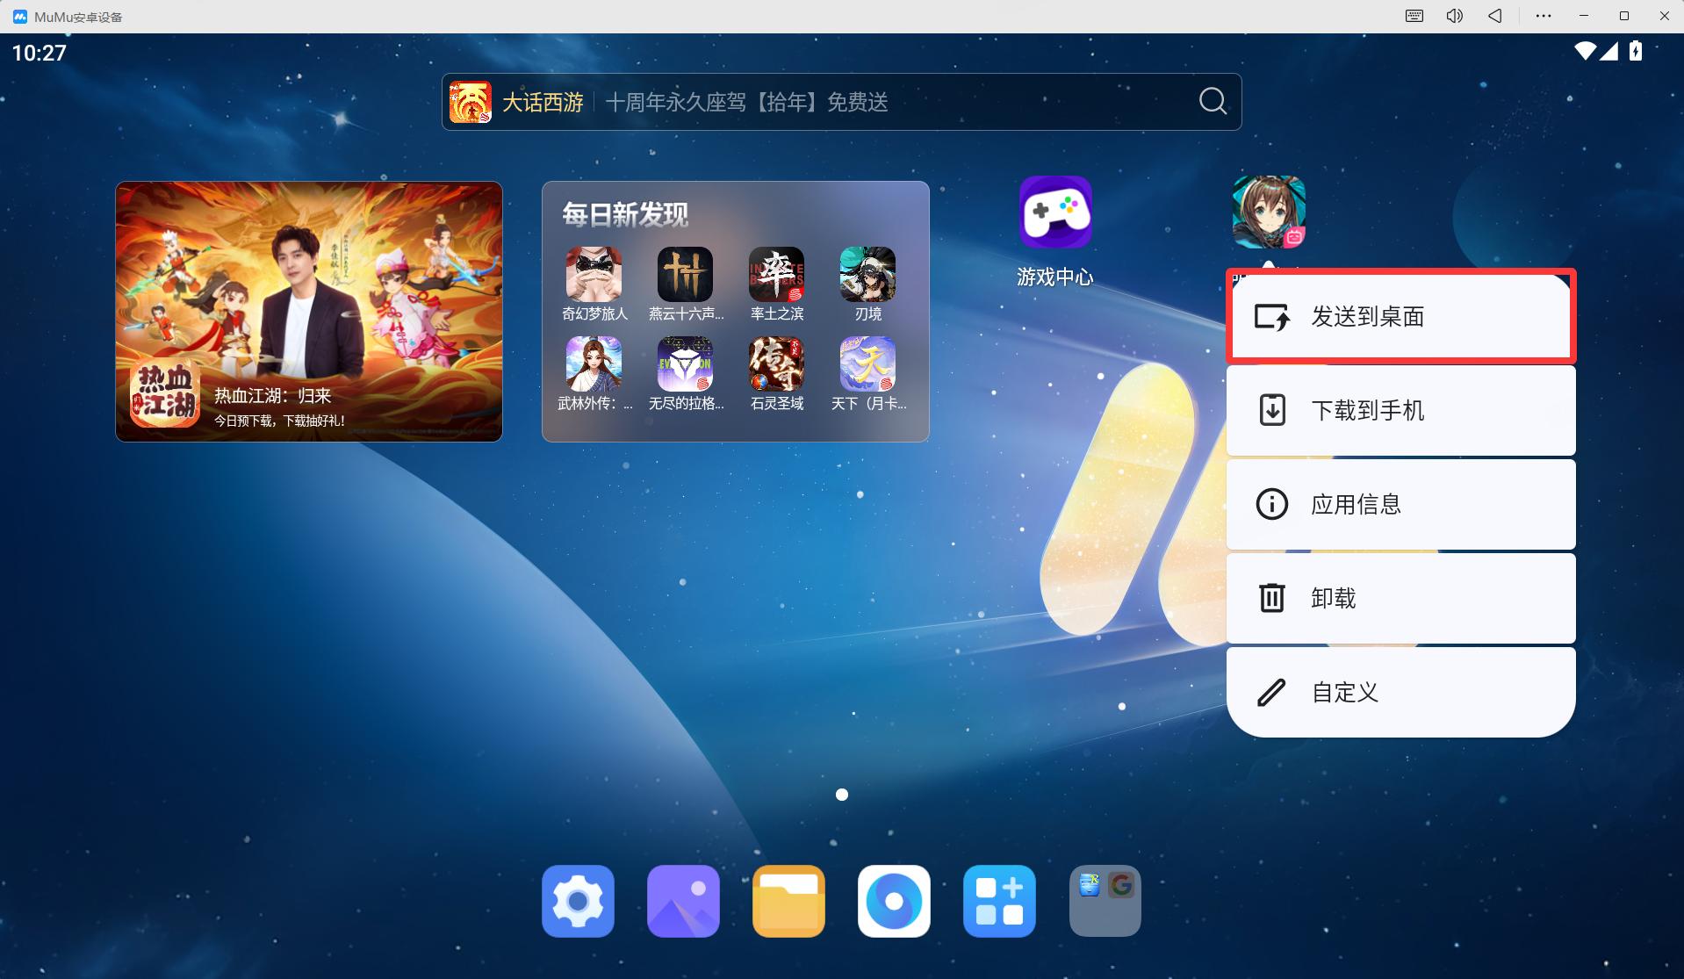1684x979 pixels.
Task: Select 卸载 to uninstall the app
Action: click(x=1400, y=599)
